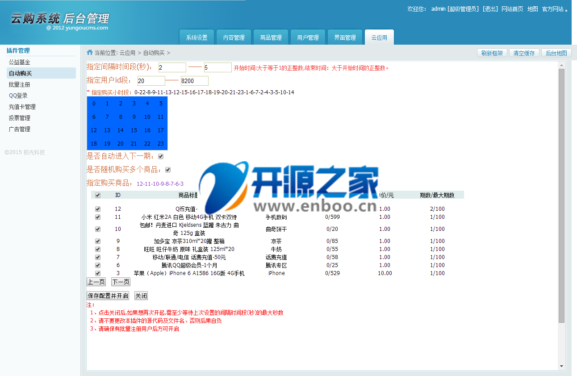
Task: Click the vertical scrollbar thumb
Action: point(562,196)
